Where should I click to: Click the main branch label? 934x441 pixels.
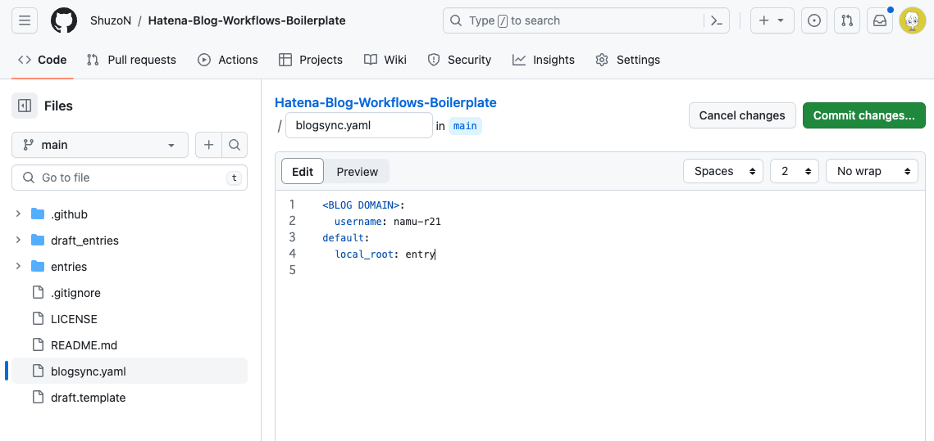(x=465, y=126)
